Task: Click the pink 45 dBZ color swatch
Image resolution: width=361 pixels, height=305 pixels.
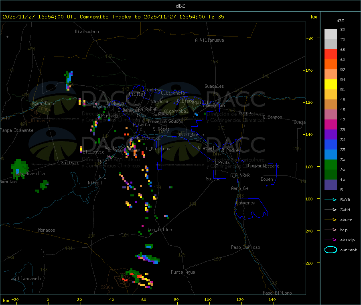Action: pos(331,115)
